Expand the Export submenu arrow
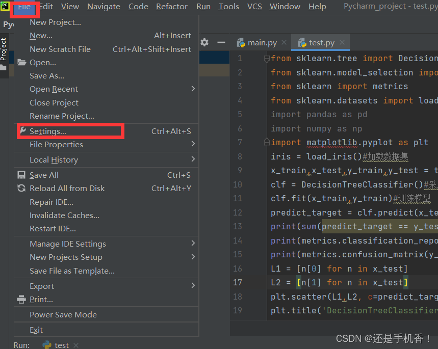This screenshot has height=349, width=438. coord(193,286)
